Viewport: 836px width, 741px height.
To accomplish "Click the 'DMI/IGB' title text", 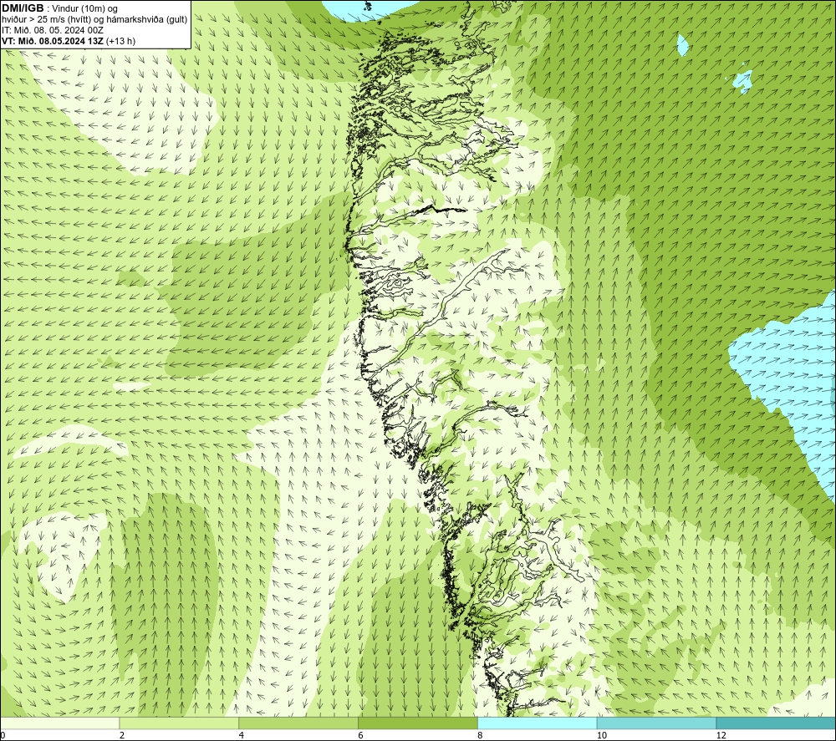I will (x=23, y=8).
